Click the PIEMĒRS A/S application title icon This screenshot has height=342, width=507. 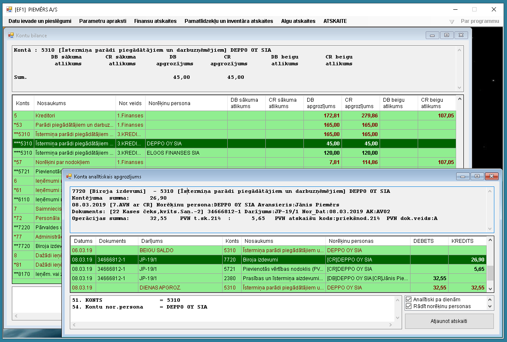(9, 9)
